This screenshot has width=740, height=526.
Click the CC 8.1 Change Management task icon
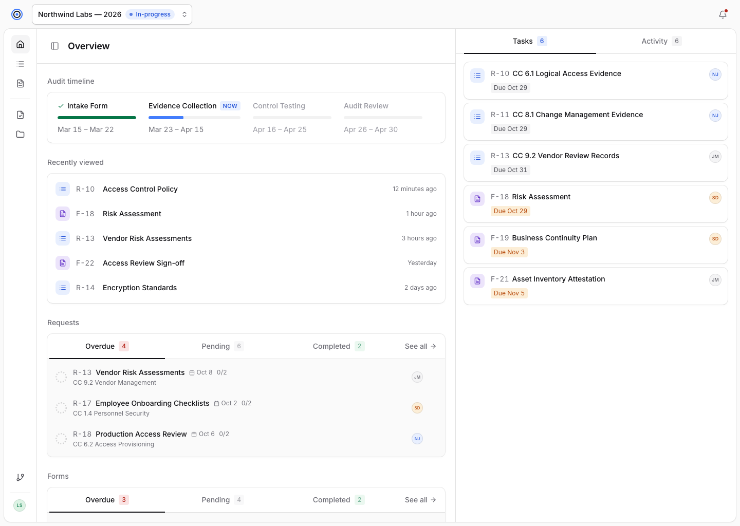477,117
